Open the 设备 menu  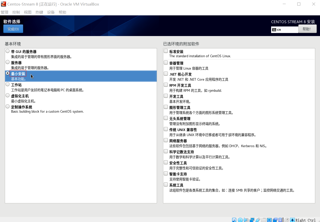tap(51, 12)
